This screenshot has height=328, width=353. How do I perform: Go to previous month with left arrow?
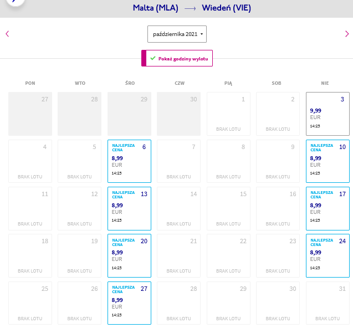pos(7,34)
